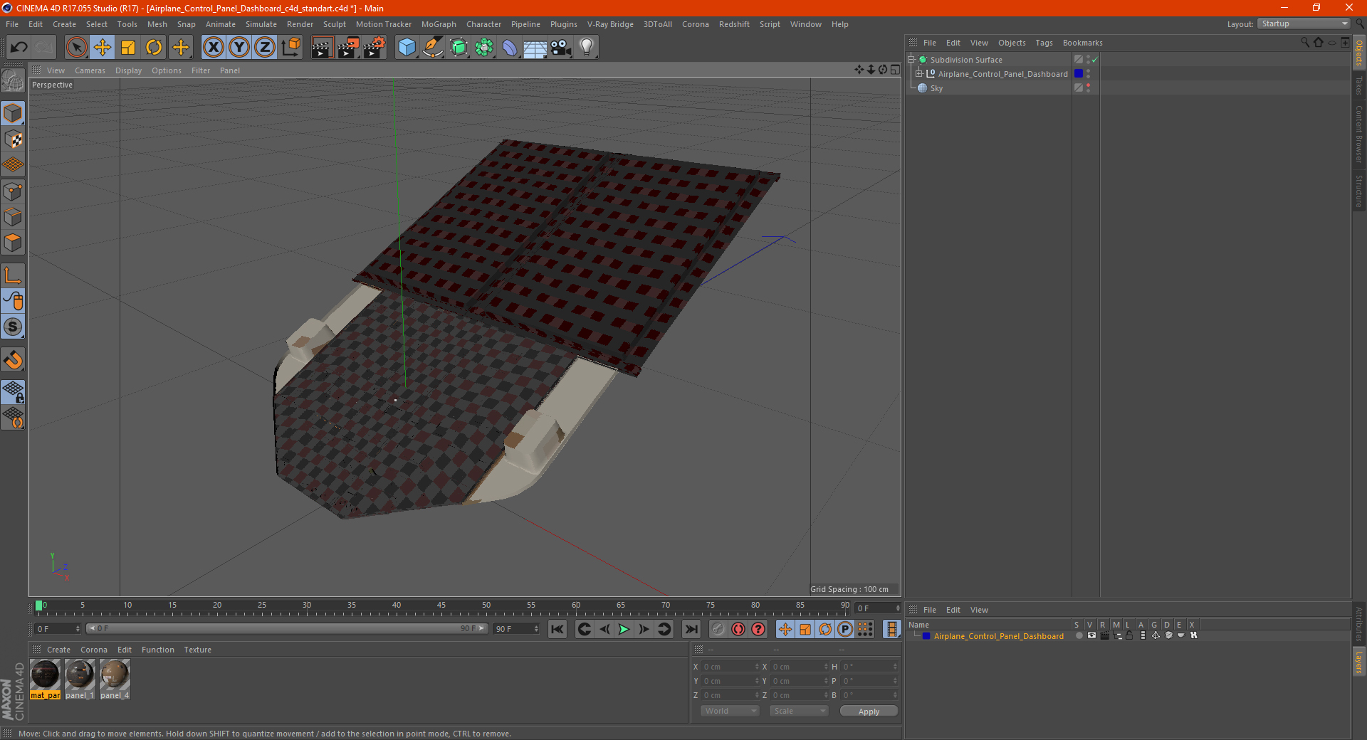Click timeline frame 45 marker
The width and height of the screenshot is (1367, 740).
tap(441, 606)
